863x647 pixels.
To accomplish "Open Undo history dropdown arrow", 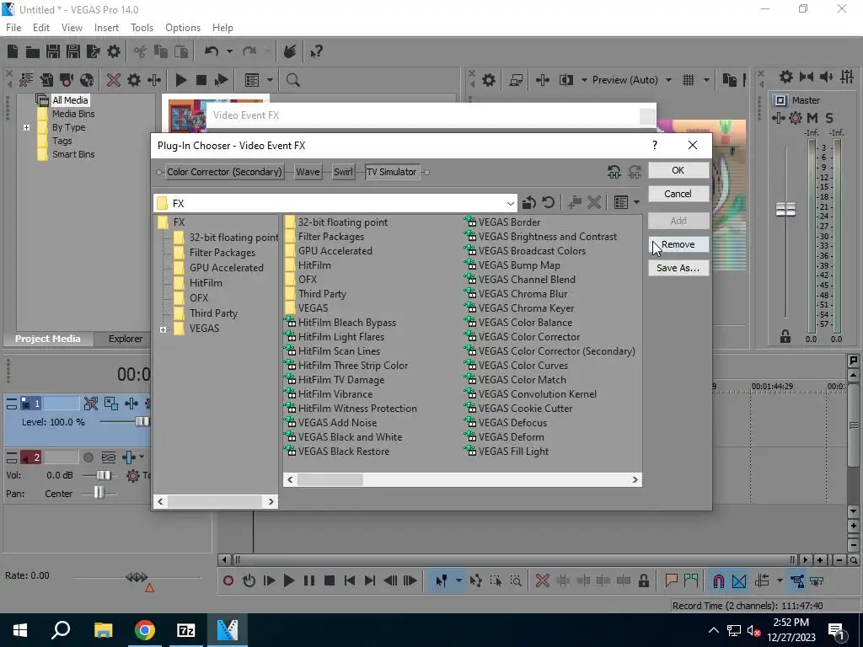I will [x=229, y=51].
